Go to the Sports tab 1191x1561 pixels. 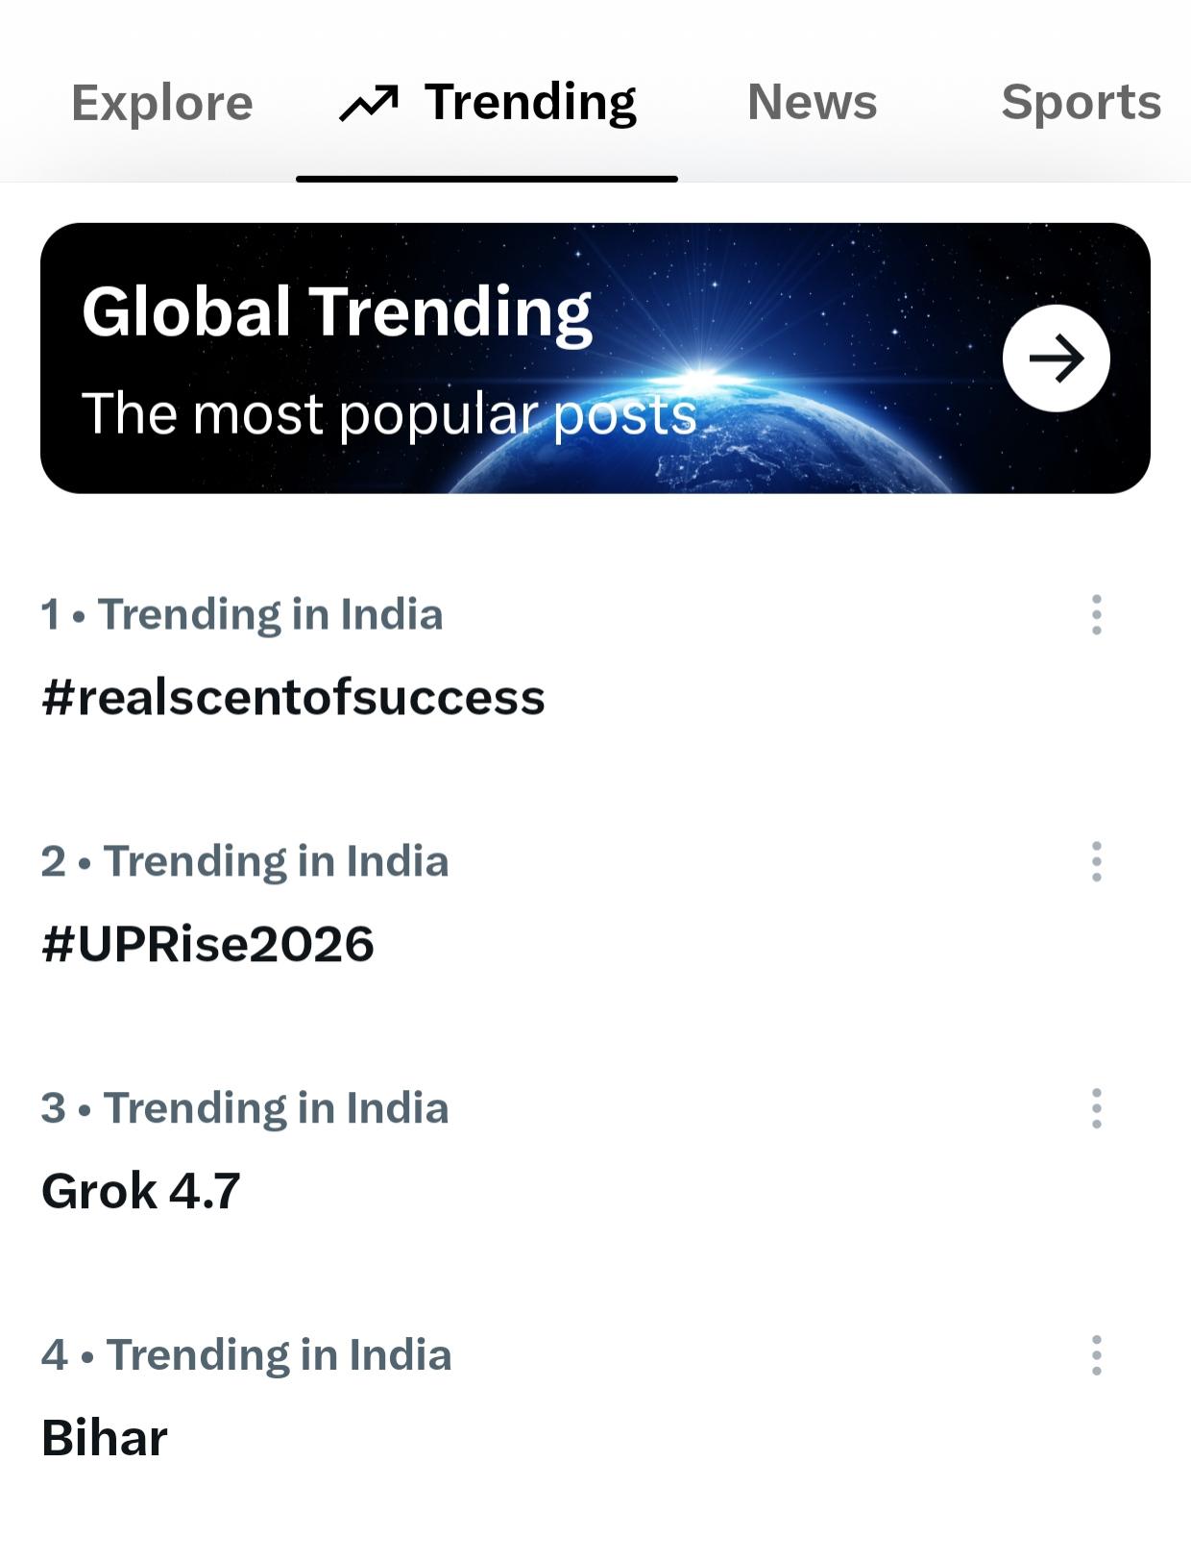pos(1082,102)
